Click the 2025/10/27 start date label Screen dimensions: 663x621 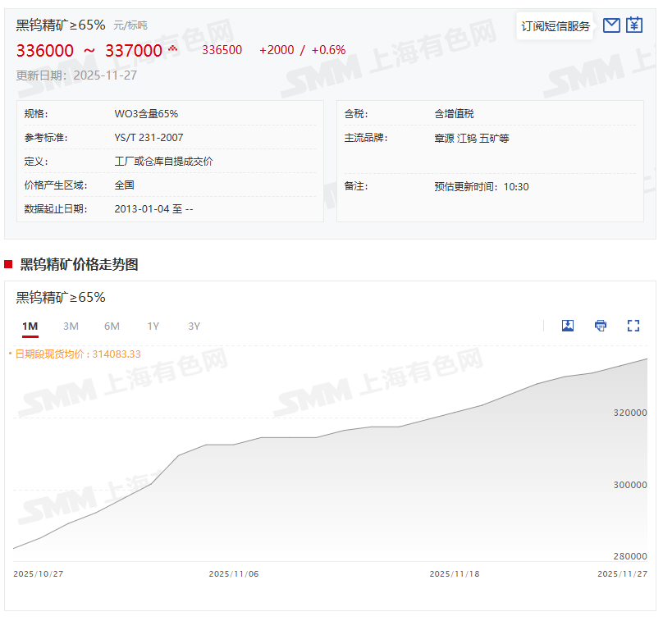39,574
